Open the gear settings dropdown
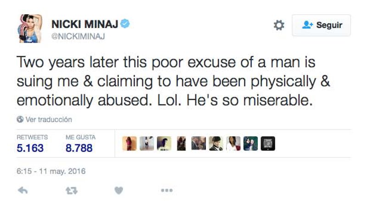This screenshot has height=209, width=367. pos(279,25)
